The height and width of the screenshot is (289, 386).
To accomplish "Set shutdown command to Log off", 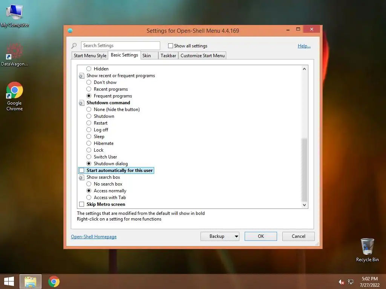I will [x=89, y=130].
